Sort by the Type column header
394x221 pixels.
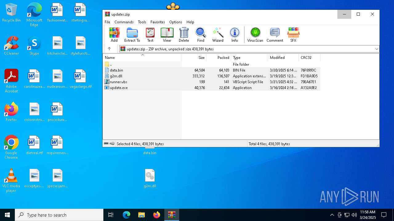coord(250,58)
